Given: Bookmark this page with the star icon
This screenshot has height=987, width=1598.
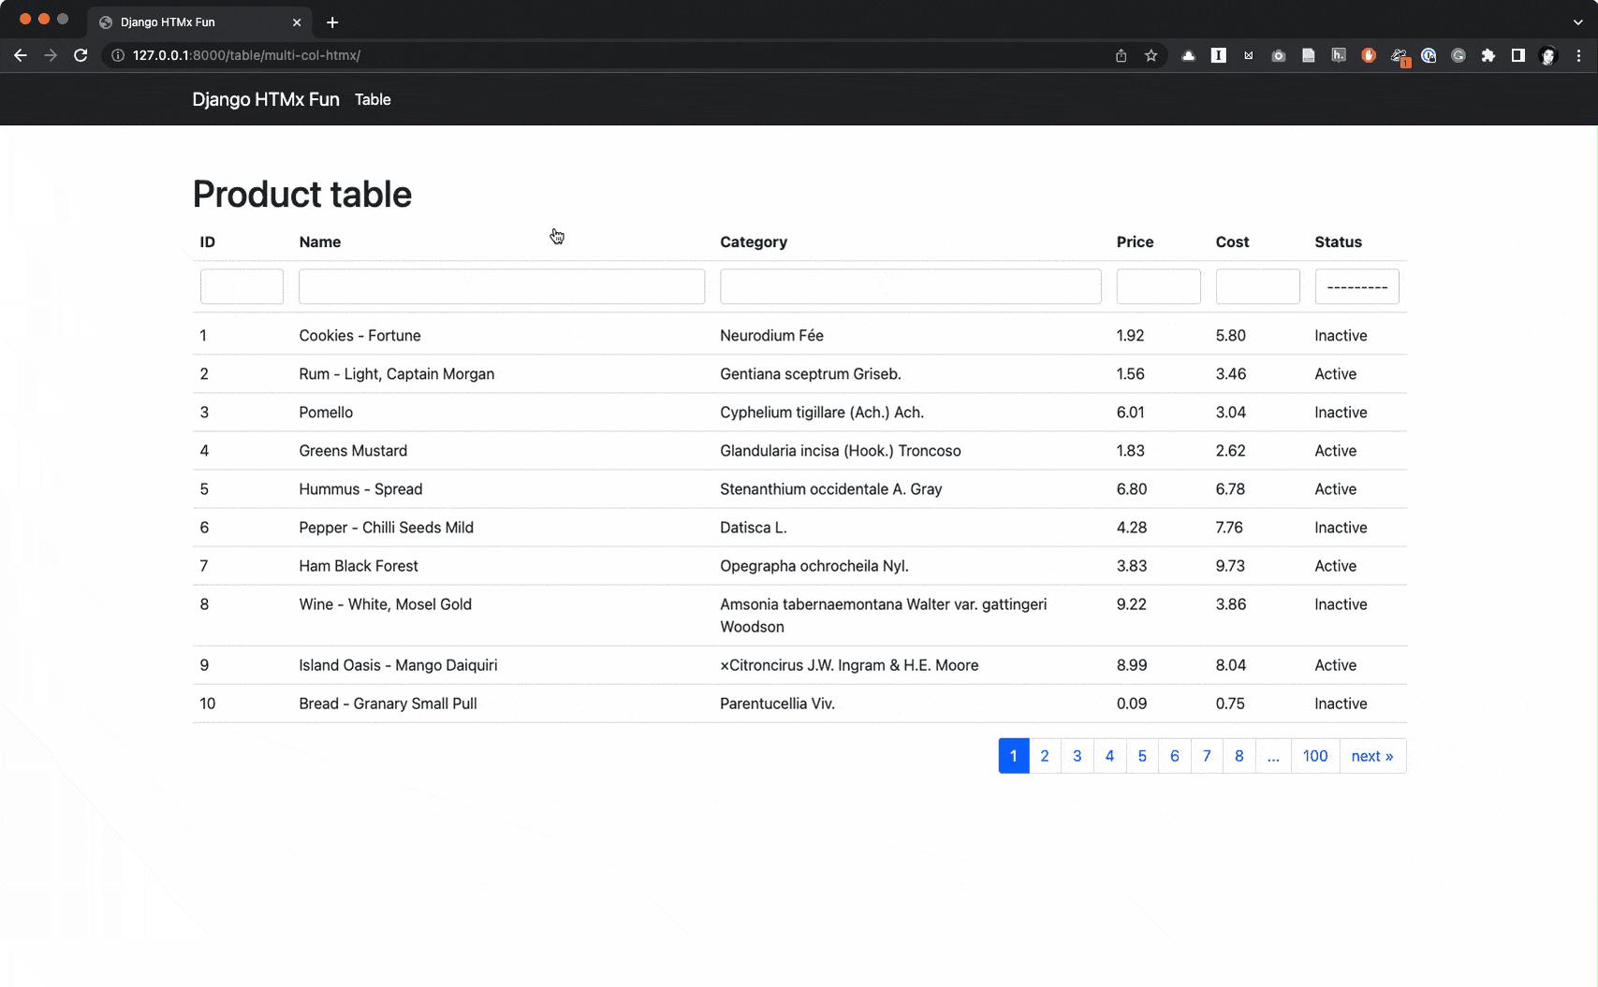Looking at the screenshot, I should tap(1151, 55).
